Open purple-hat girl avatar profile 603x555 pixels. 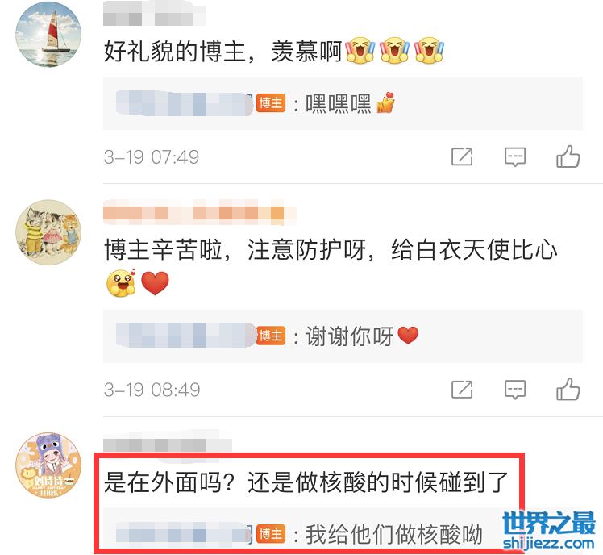[48, 465]
